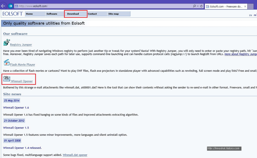This screenshot has width=257, height=158.
Task: Open the Site map menu item
Action: 119,14
